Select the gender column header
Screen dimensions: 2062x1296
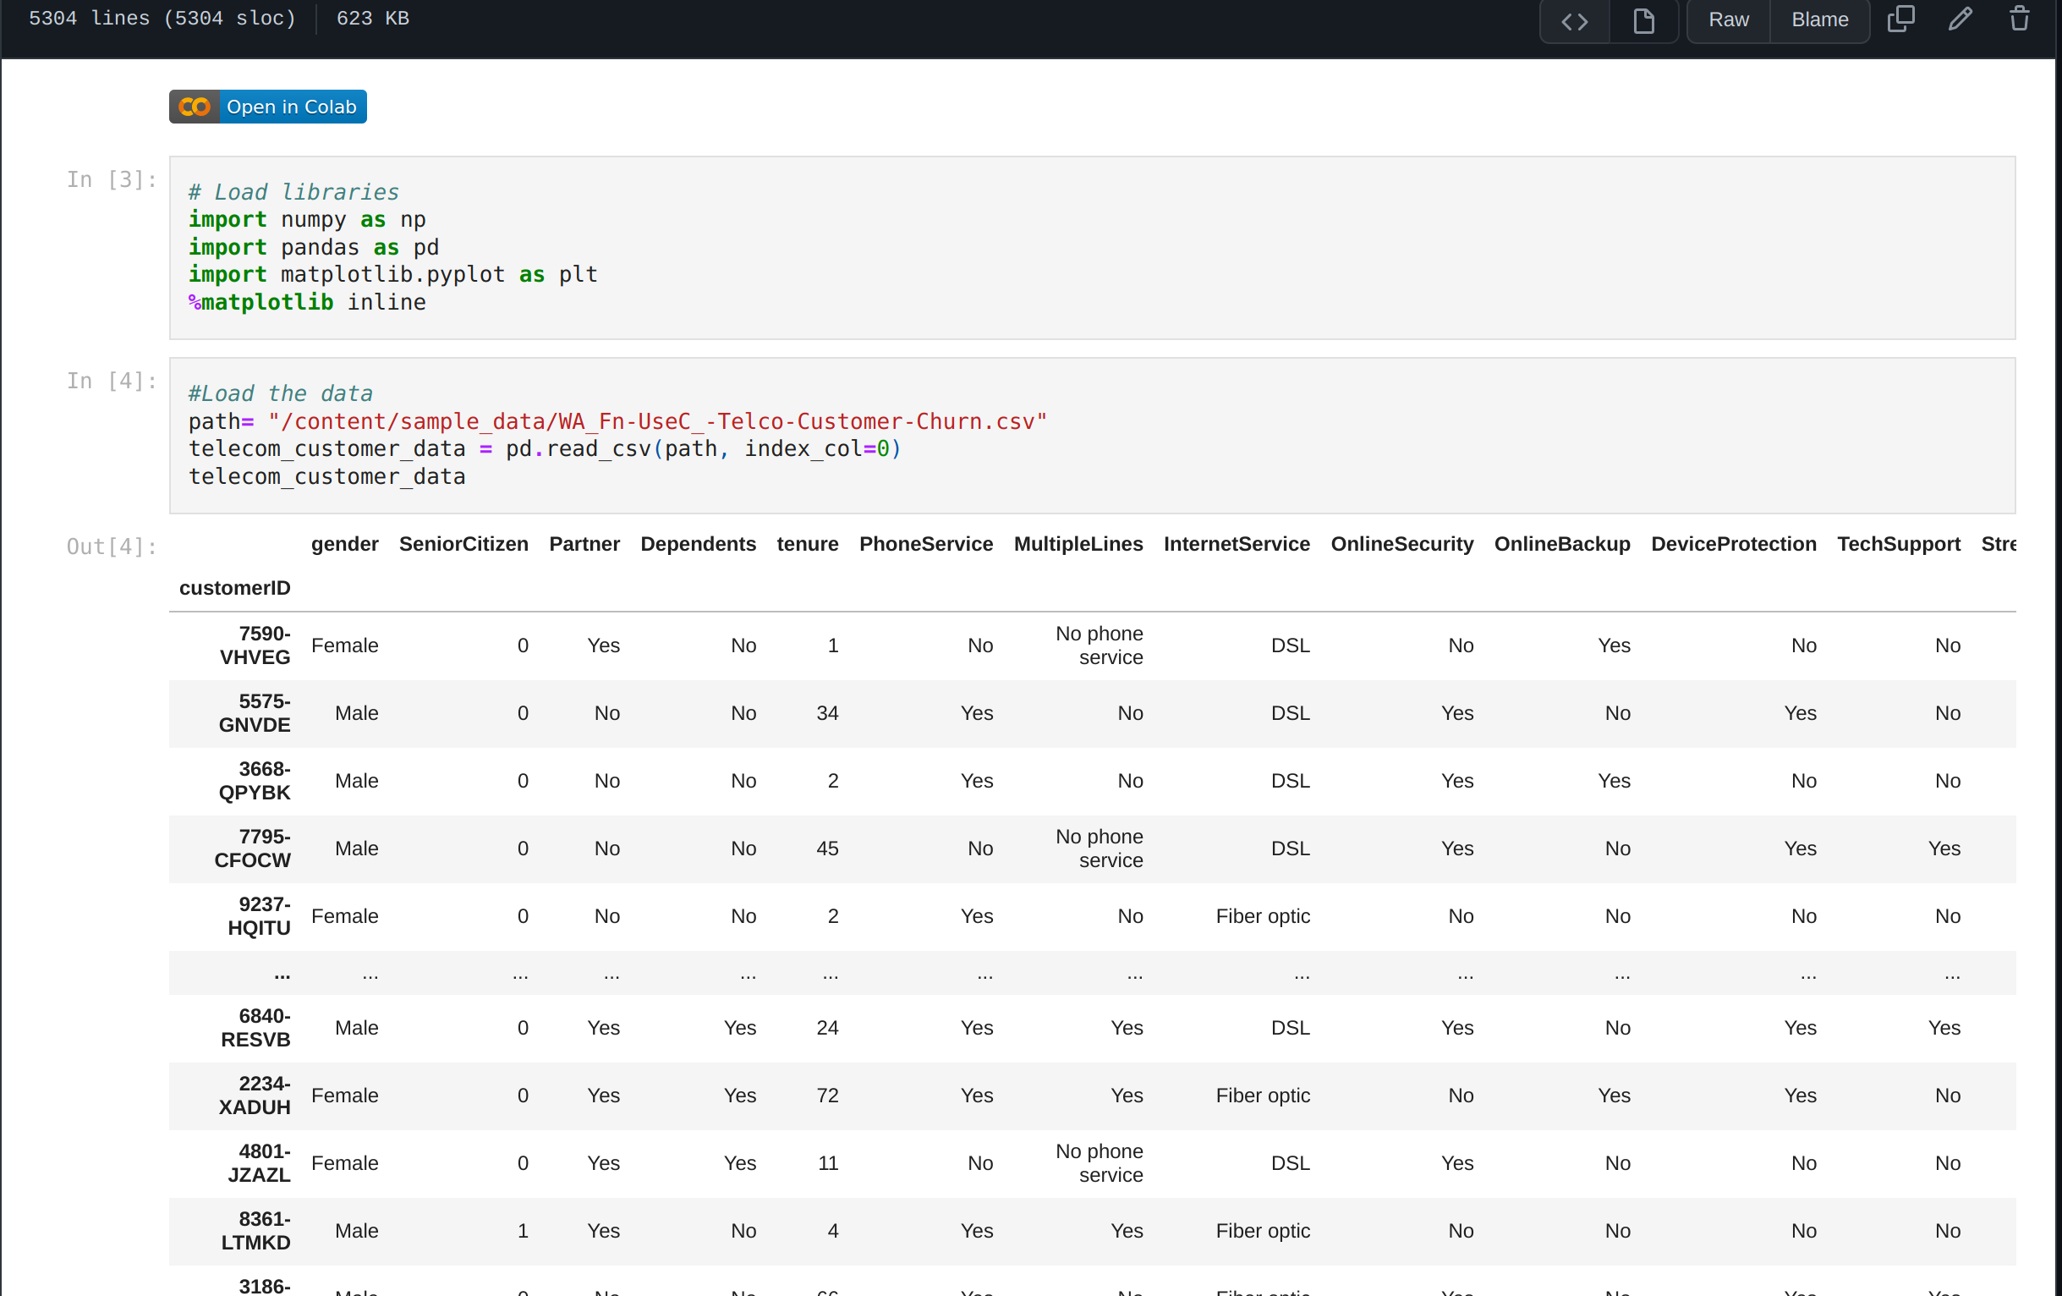(344, 544)
